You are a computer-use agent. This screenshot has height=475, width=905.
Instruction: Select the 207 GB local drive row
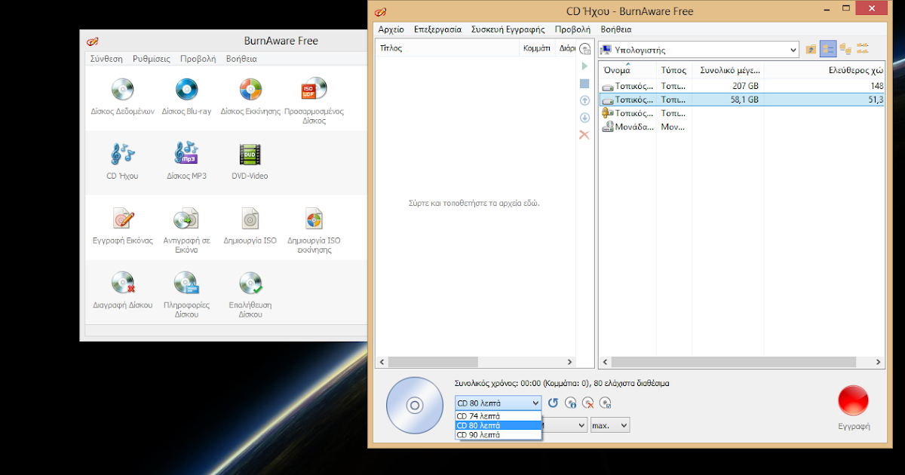pos(742,86)
